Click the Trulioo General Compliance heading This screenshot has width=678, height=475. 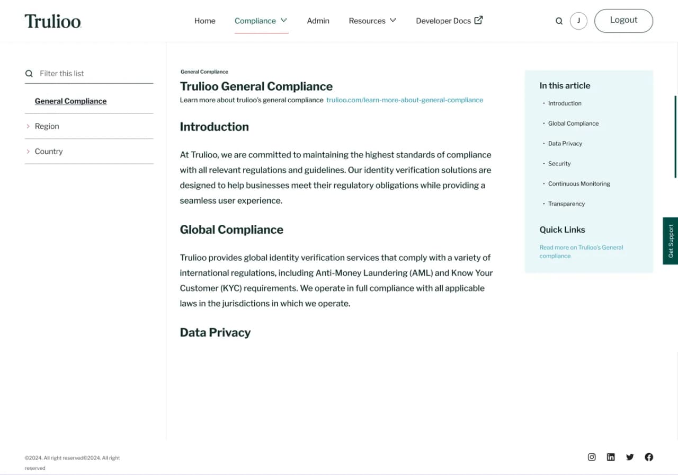tap(256, 86)
